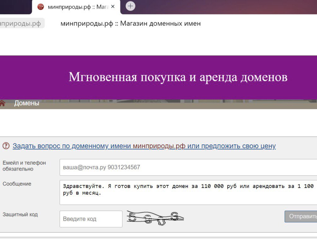Focus the Введите код captcha input

pyautogui.click(x=91, y=219)
